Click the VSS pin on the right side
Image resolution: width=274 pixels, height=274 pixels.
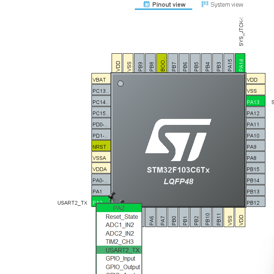coord(256,89)
